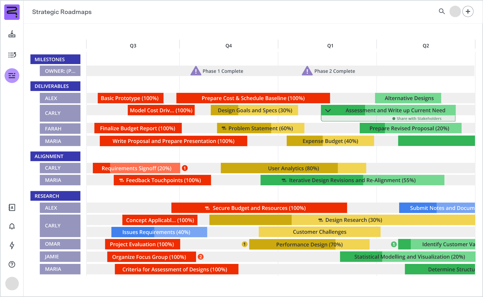Collapse the DELIVERABLES section header

pyautogui.click(x=55, y=86)
